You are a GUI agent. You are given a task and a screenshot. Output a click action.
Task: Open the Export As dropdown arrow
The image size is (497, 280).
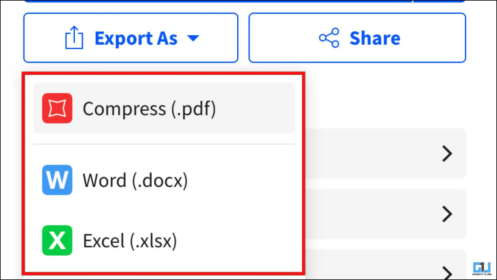pos(193,38)
